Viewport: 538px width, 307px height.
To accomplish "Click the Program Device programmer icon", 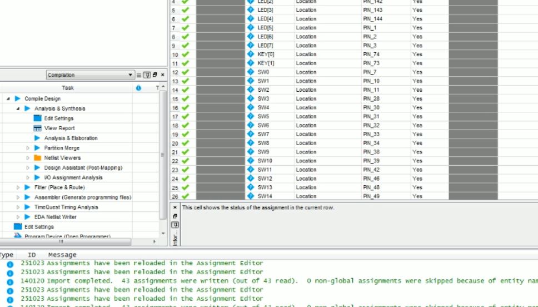I will pos(18,236).
